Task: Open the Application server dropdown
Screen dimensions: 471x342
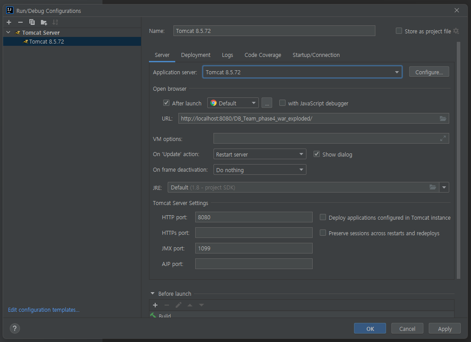Action: tap(302, 72)
